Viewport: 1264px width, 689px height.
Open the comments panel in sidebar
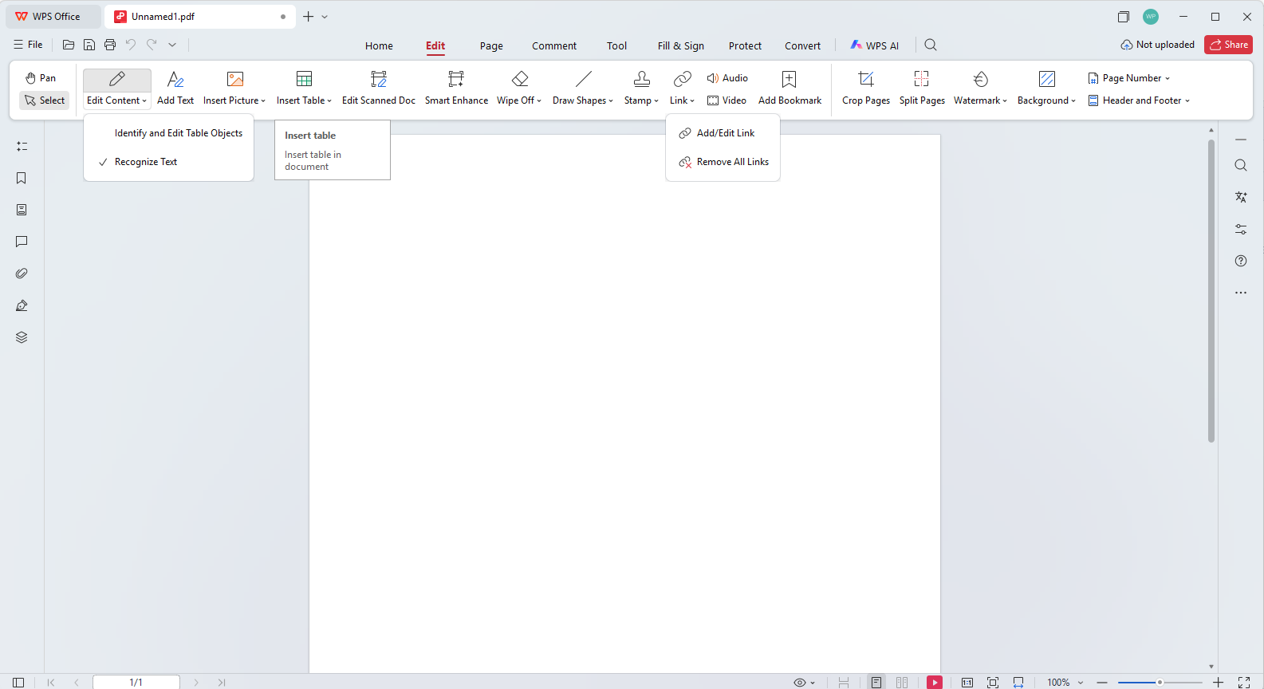pyautogui.click(x=22, y=242)
